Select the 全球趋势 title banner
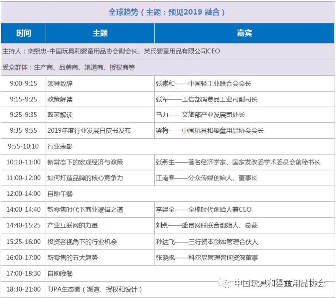336x298 pixels. 167,12
